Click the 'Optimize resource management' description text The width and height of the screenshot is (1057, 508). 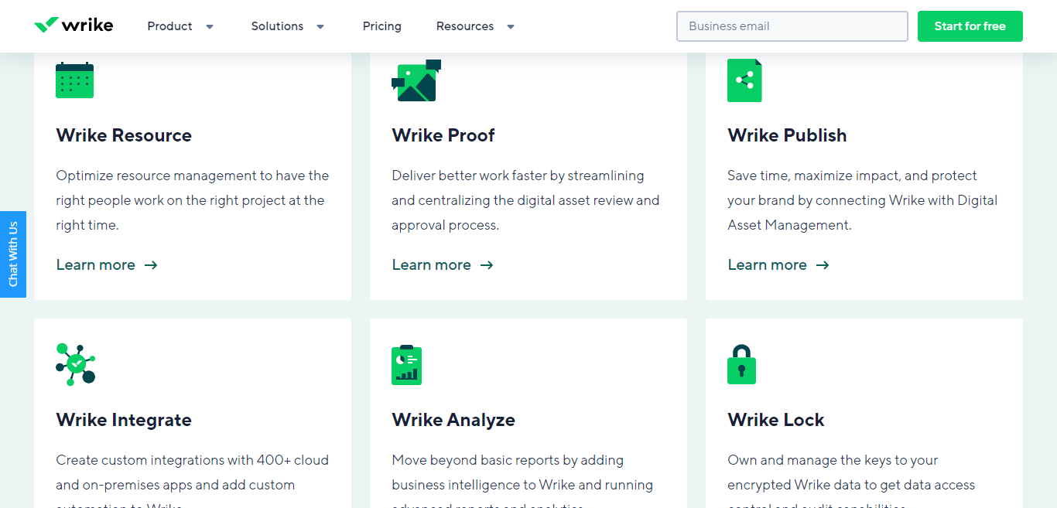pyautogui.click(x=193, y=200)
